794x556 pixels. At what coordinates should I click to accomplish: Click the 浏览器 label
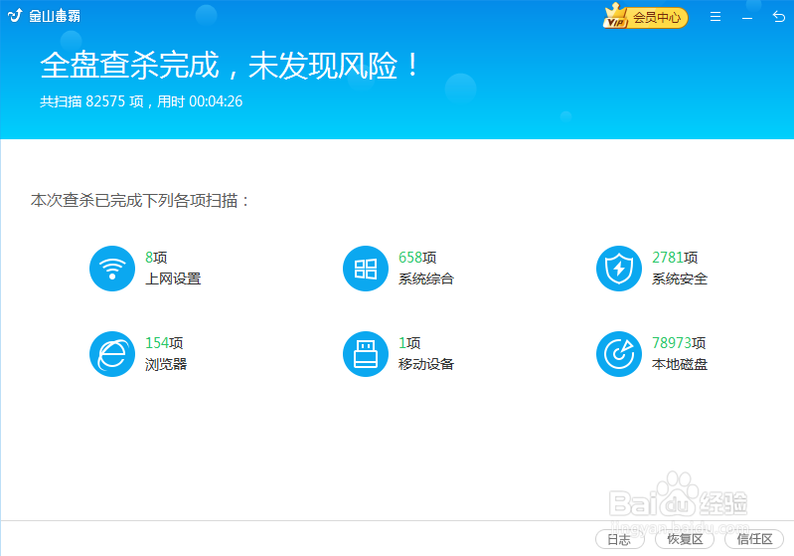pyautogui.click(x=166, y=364)
